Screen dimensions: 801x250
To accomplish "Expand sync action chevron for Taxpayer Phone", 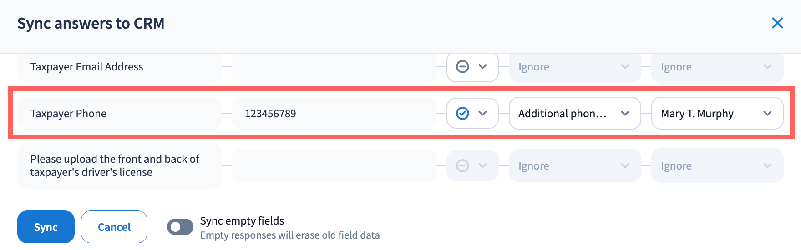I will [483, 113].
